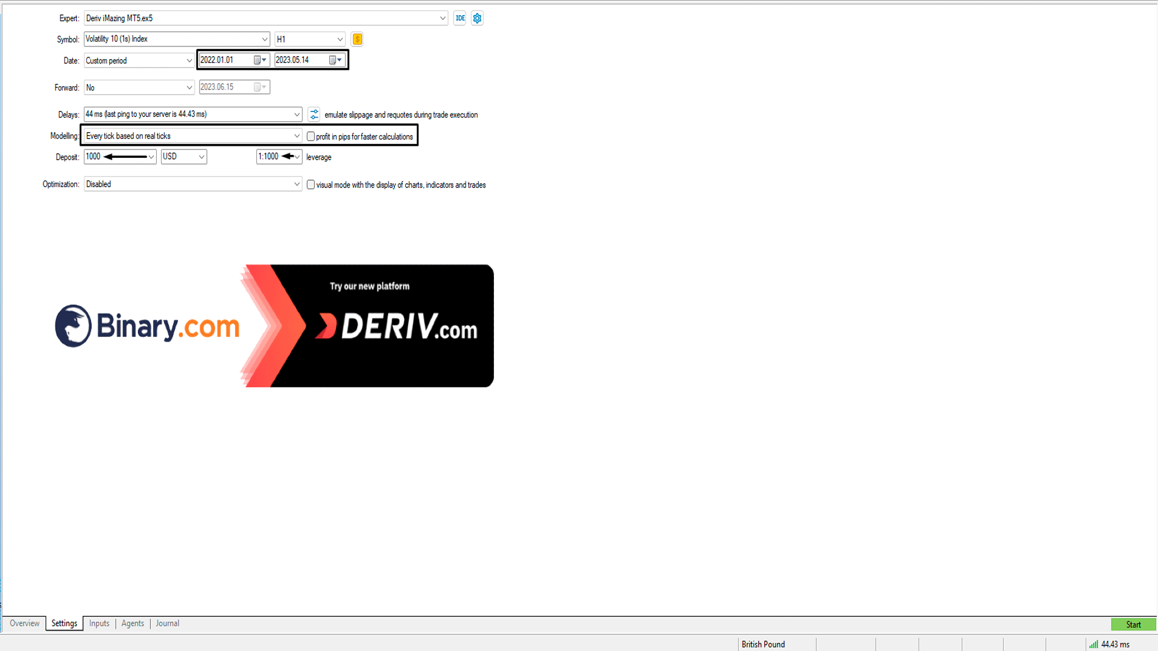Open the Custom period date dropdown
The height and width of the screenshot is (651, 1158).
pyautogui.click(x=139, y=60)
